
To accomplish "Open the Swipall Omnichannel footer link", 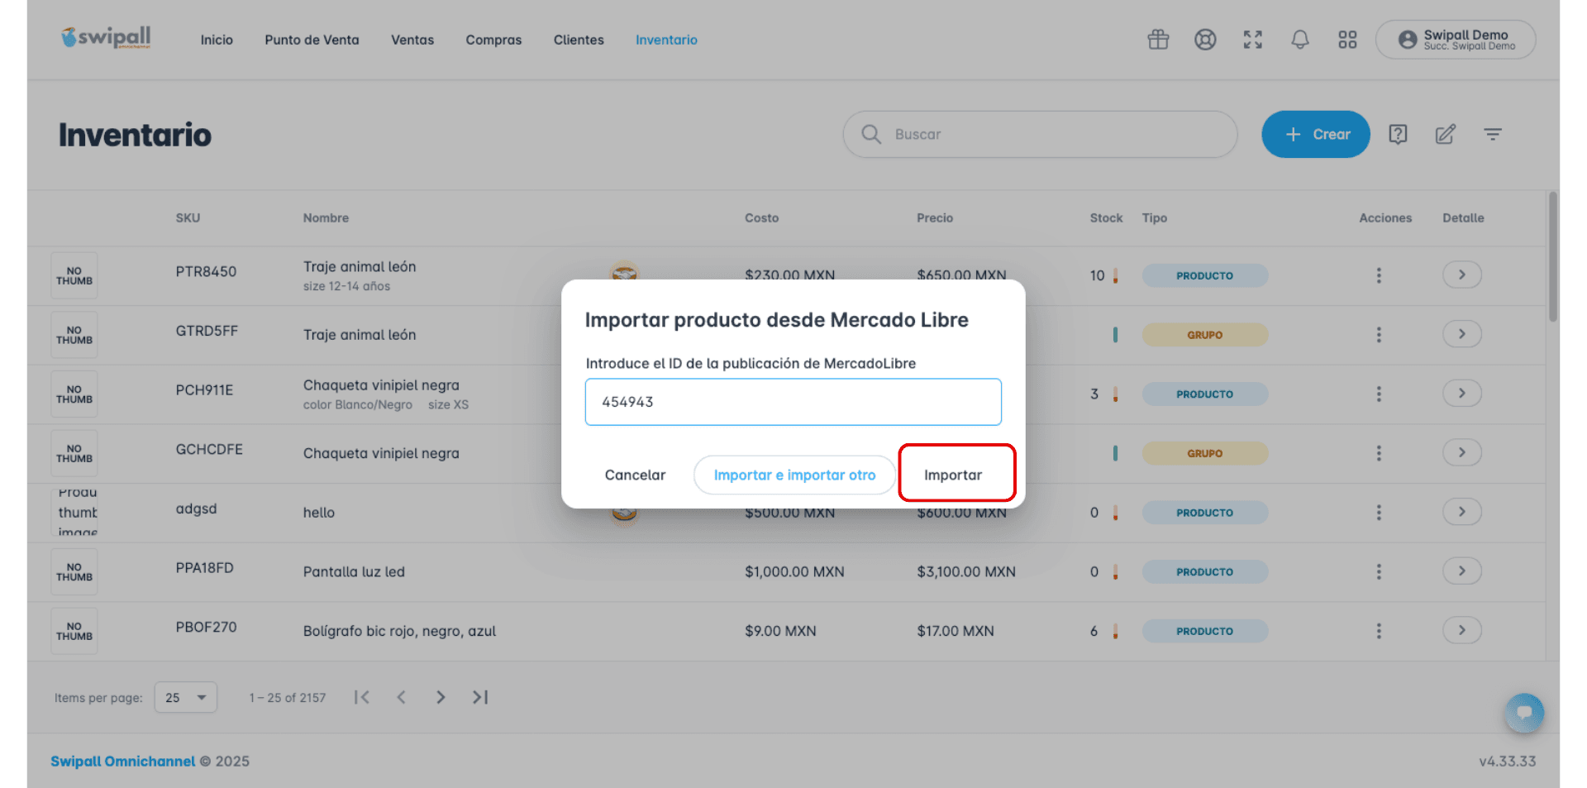I will tap(123, 761).
